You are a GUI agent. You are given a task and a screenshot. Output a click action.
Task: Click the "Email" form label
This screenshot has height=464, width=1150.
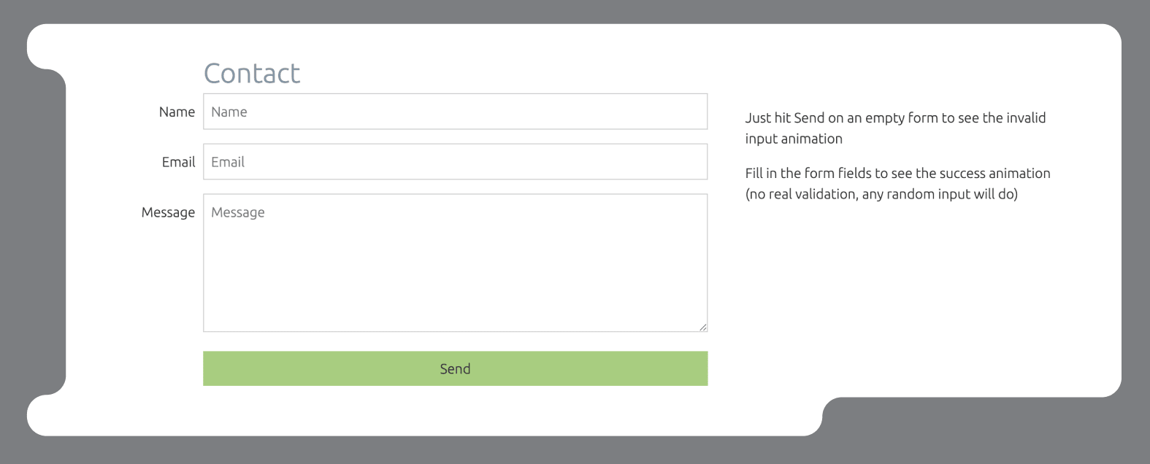pos(178,163)
